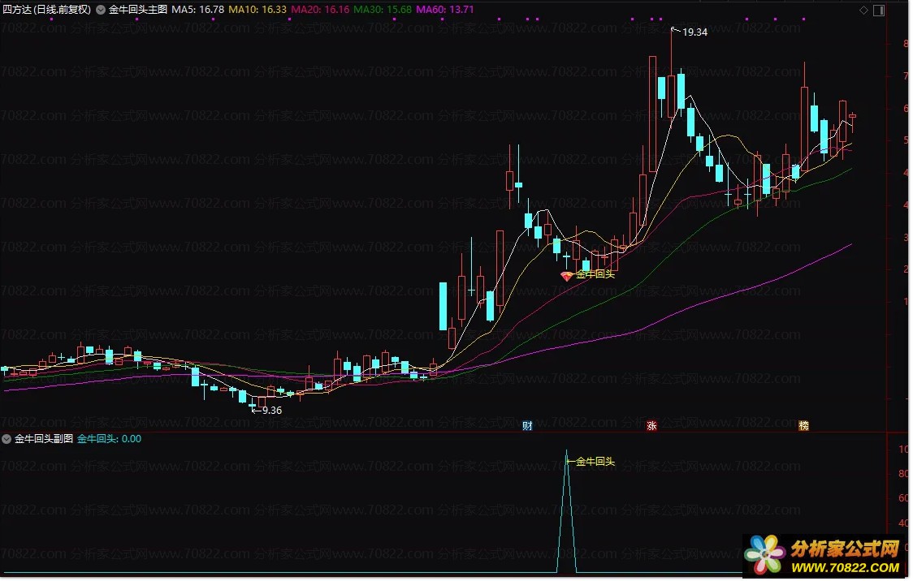Open the indicator menu beside 金牛回头主图
Viewport: 913px width, 581px height.
(101, 10)
